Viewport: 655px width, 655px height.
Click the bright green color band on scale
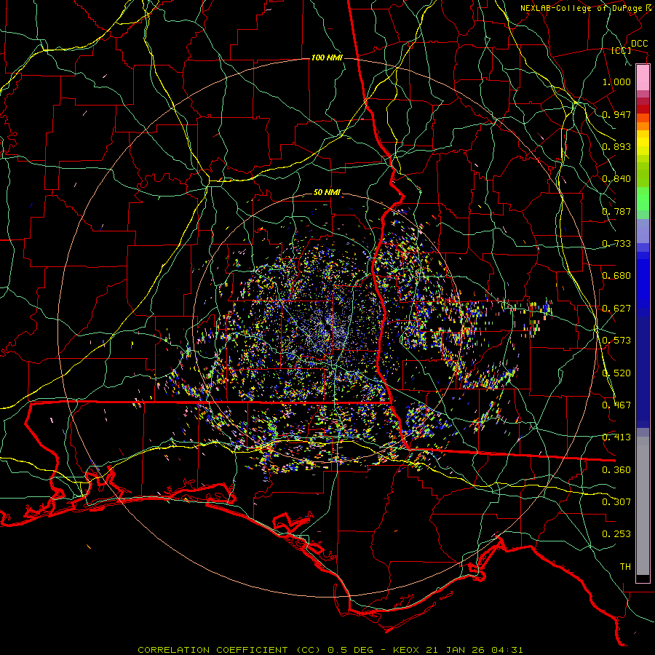[643, 199]
